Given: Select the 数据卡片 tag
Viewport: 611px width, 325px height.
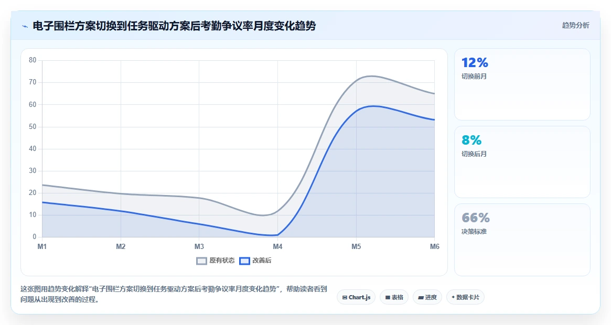Looking at the screenshot, I should tap(465, 297).
